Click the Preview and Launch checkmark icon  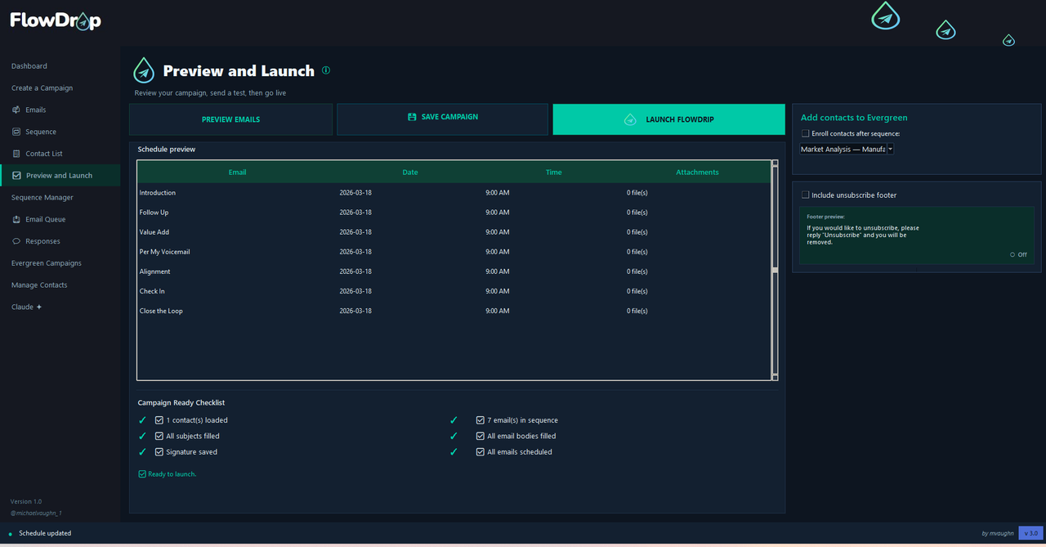click(x=16, y=176)
